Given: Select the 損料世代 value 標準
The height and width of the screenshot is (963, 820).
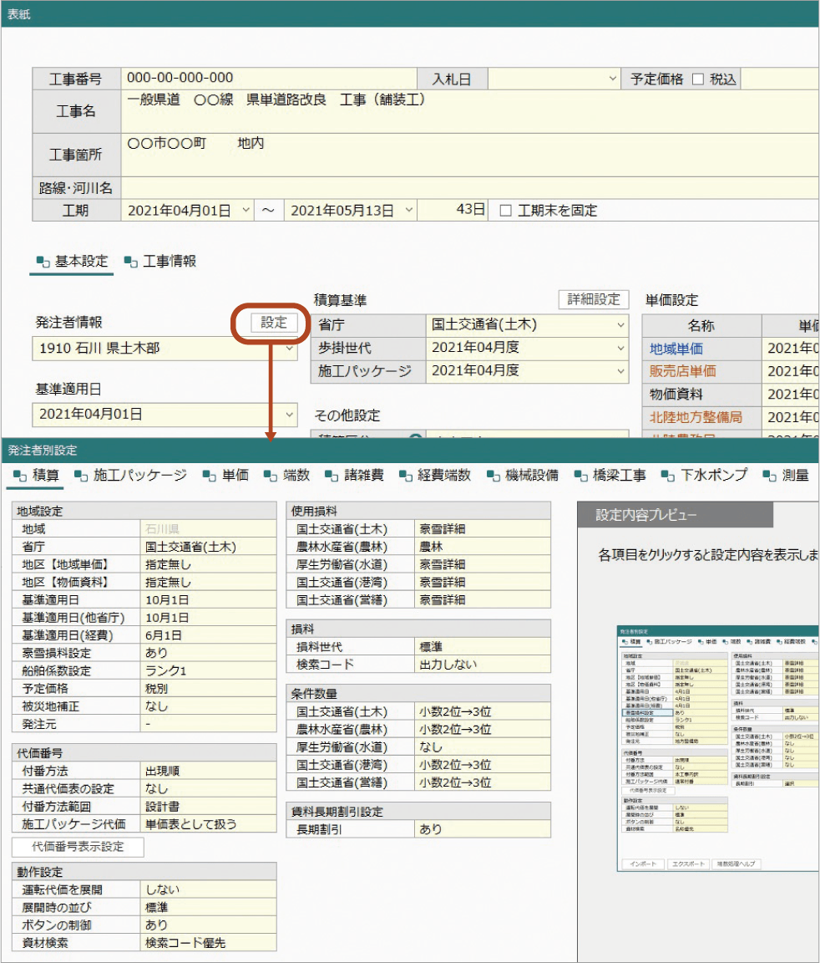Looking at the screenshot, I should pos(483,647).
